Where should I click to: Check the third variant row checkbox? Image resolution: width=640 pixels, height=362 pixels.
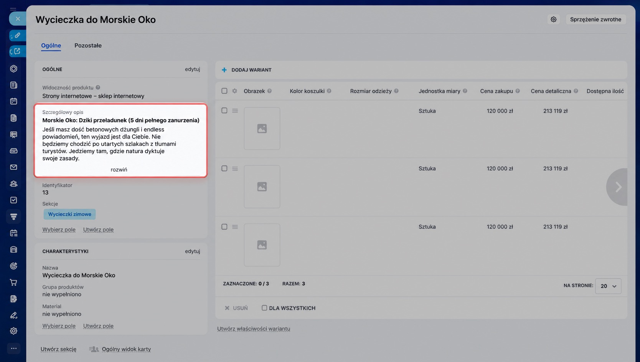(224, 227)
